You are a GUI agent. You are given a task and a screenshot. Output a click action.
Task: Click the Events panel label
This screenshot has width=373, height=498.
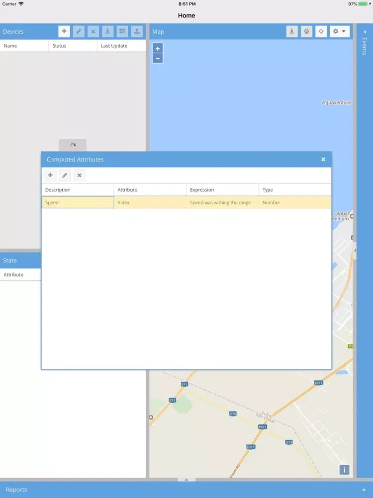(x=365, y=46)
